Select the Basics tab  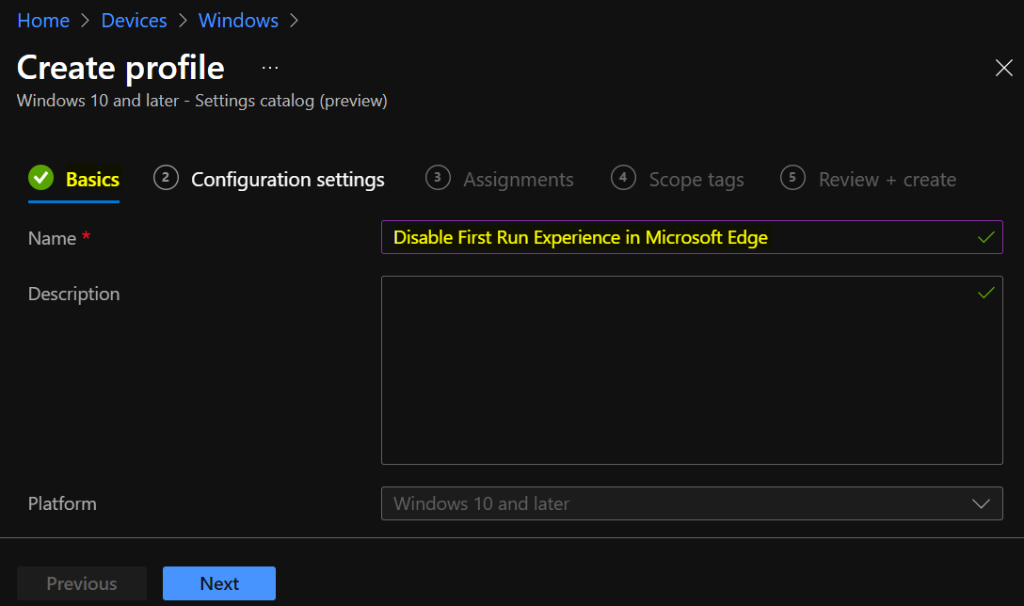click(x=92, y=179)
